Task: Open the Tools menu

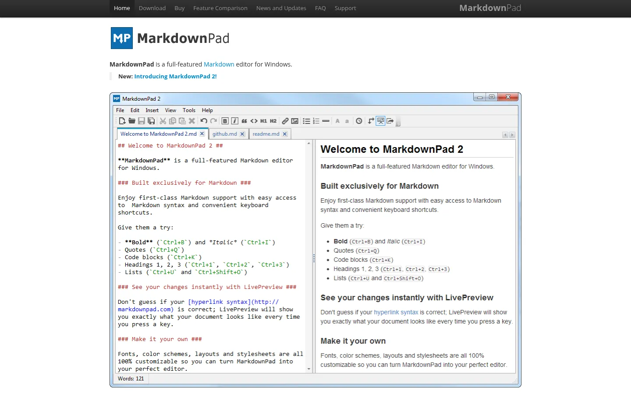Action: coord(189,110)
